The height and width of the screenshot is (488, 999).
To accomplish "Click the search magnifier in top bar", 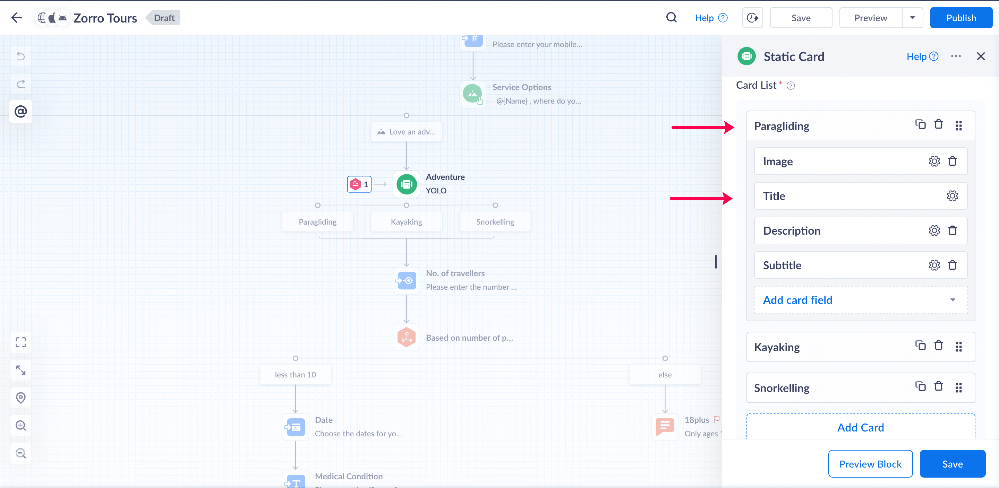I will 671,18.
